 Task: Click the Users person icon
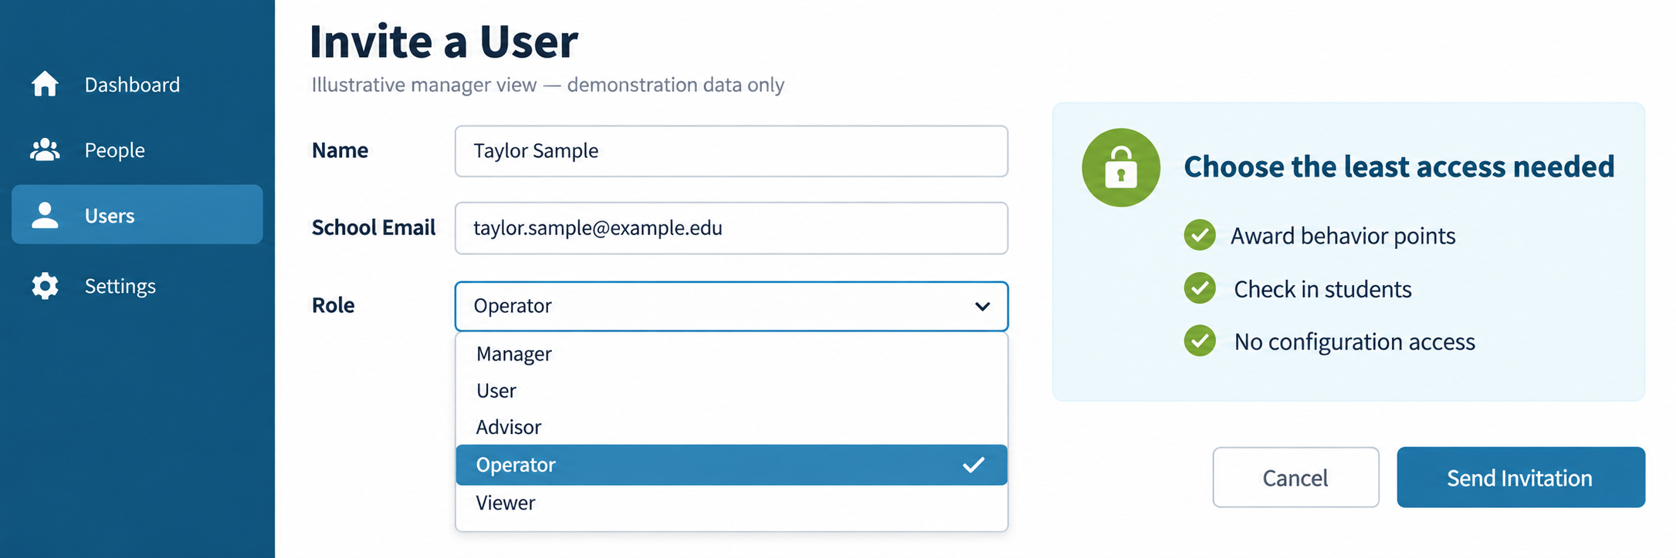tap(45, 215)
